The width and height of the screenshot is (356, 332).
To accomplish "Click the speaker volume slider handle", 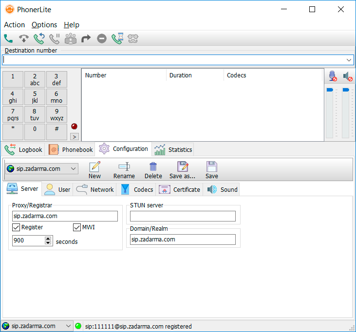I will tap(346, 90).
